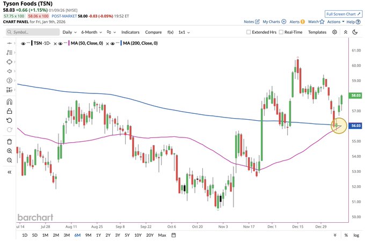The image size is (365, 241).
Task: Zoom out using the magnifier minus icon
Action: [9, 160]
